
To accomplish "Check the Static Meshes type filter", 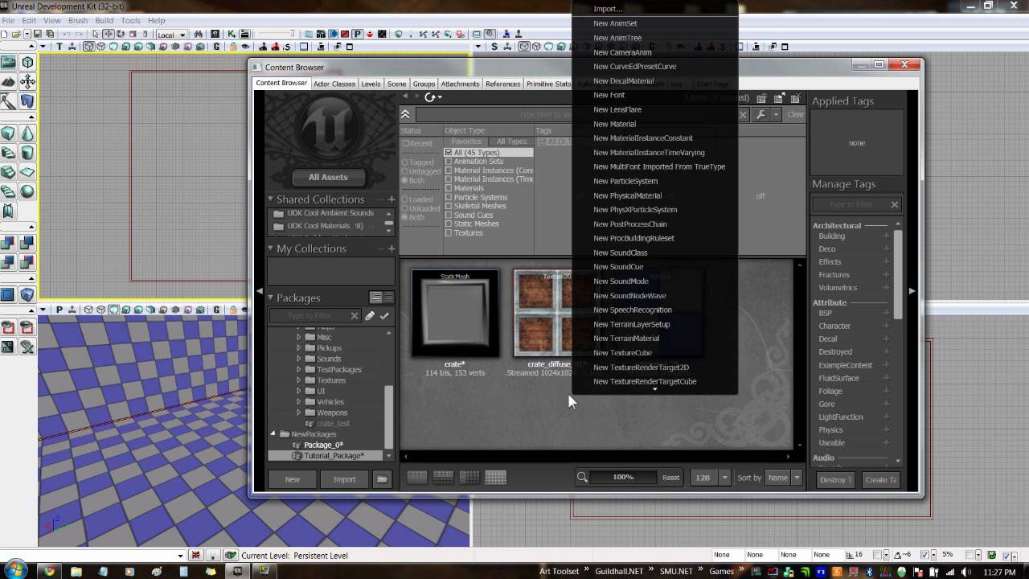I will (449, 224).
